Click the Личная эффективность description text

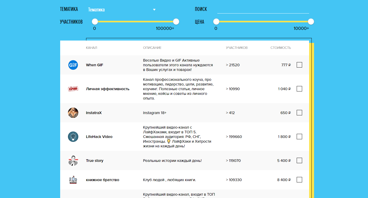point(178,89)
